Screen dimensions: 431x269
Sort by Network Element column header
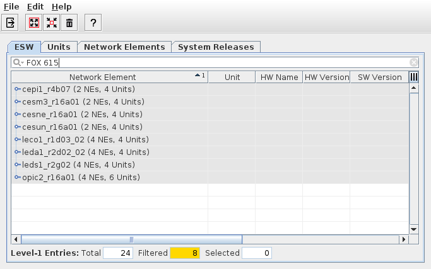[x=102, y=77]
